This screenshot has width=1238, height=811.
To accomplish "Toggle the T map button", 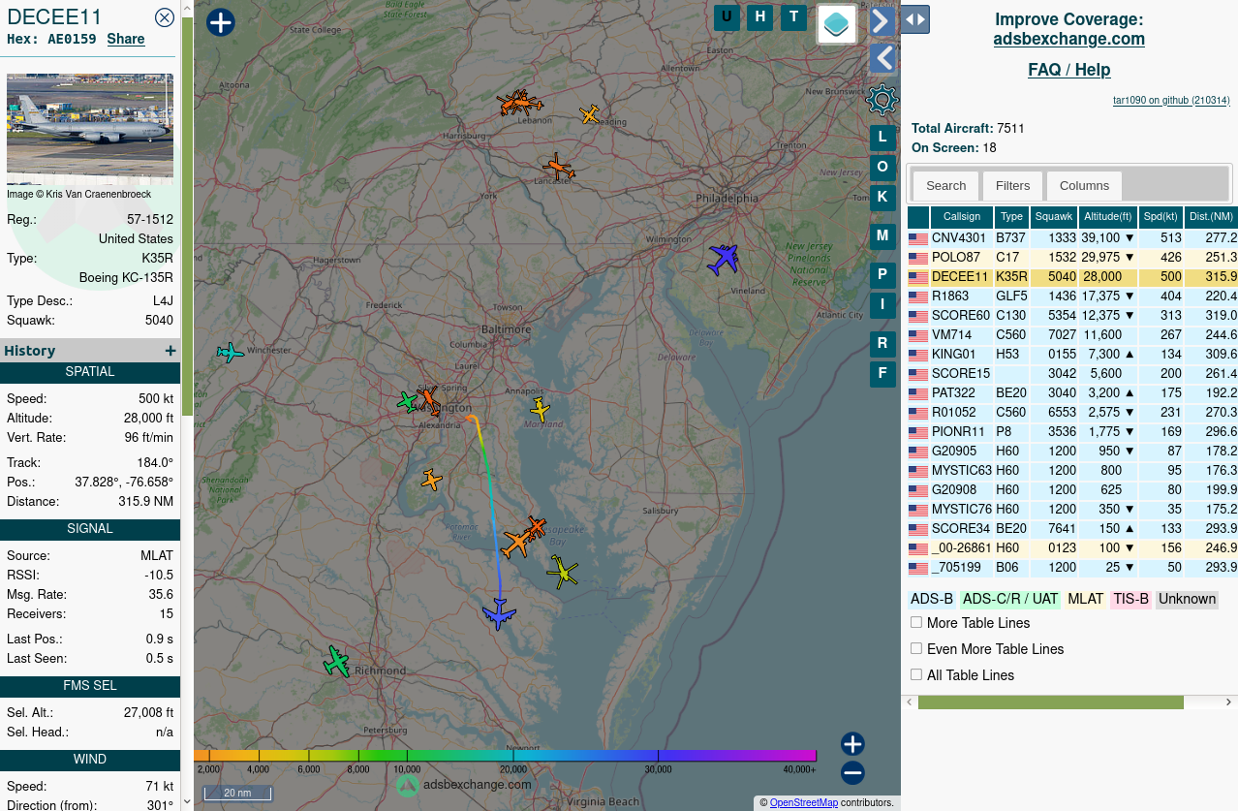I will pyautogui.click(x=794, y=17).
